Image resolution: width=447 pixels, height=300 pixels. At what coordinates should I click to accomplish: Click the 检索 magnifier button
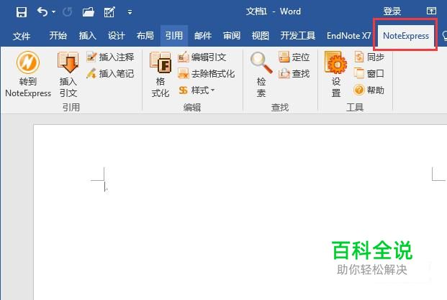pos(261,75)
